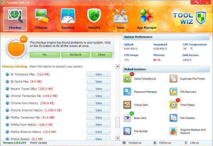This screenshot has height=146, width=213.
Task: Launch Game TurboBoost gamepad icon
Action: click(x=127, y=79)
